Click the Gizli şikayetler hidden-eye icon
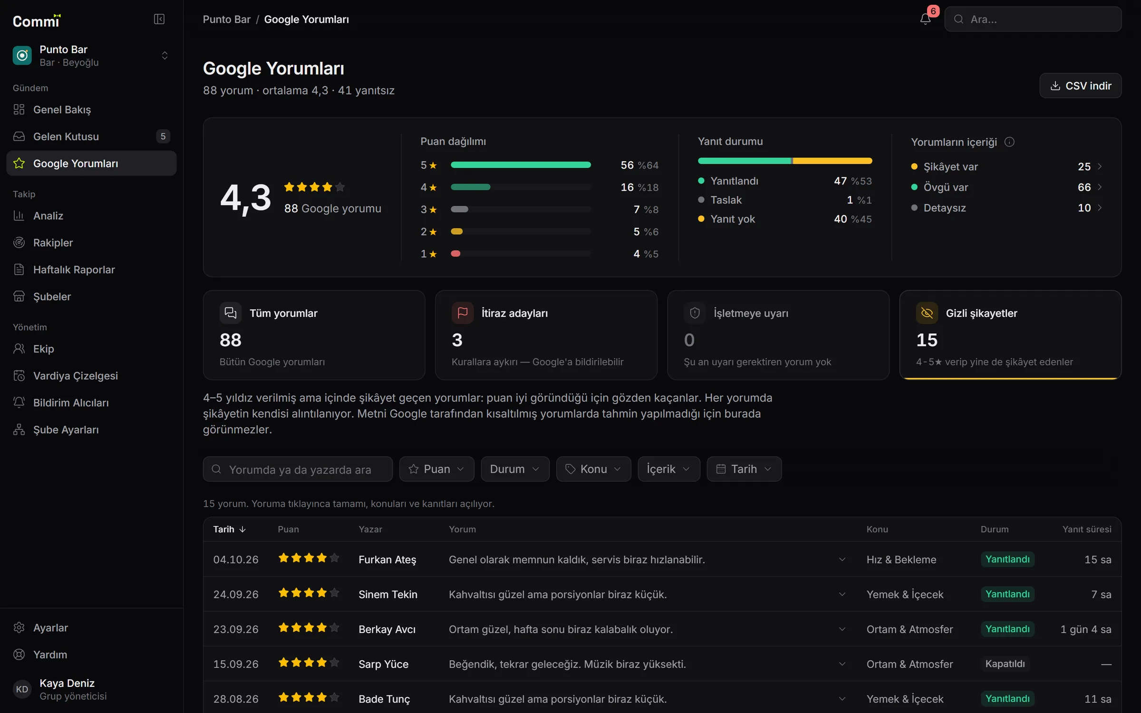 [x=927, y=313]
